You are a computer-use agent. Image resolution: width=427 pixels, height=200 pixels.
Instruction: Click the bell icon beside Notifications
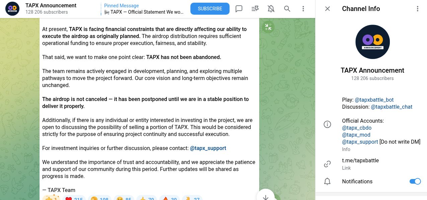328,181
